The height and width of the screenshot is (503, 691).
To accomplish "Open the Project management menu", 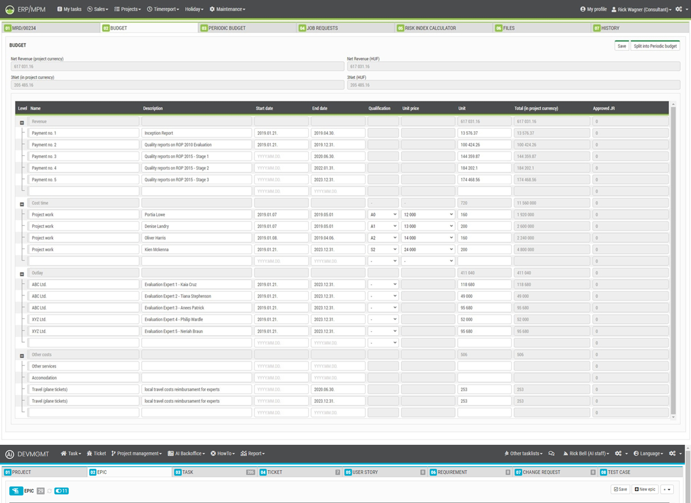I will click(x=136, y=454).
